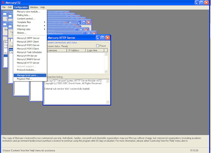This screenshot has width=211, height=153.
Task: Click connections list scroll down arrow
Action: 106,71
